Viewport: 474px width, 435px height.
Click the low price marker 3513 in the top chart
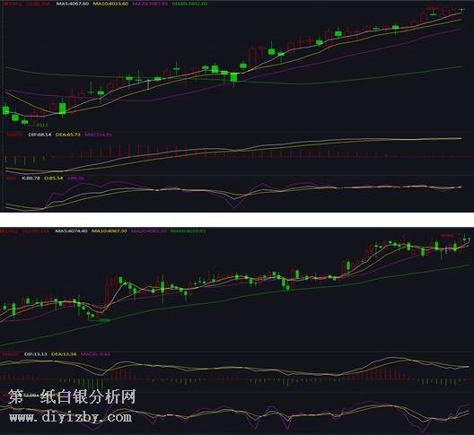(42, 125)
